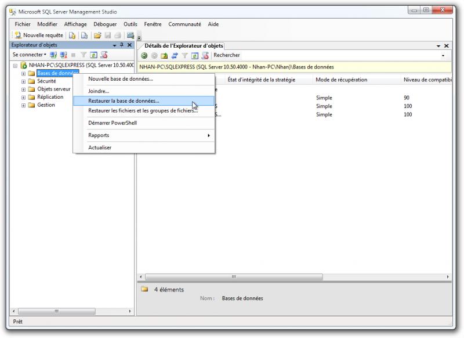Open the Fichier menu
Viewport: 464px width, 338px height.
click(23, 24)
